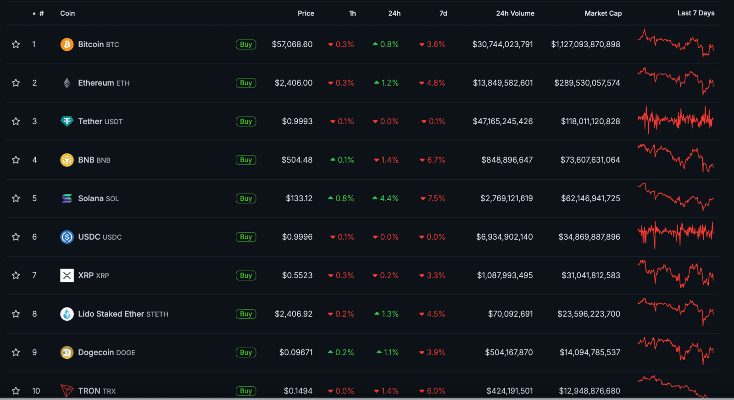Click Solana 24h change 4.4%
Viewport: 734px width, 400px height.
(x=385, y=198)
